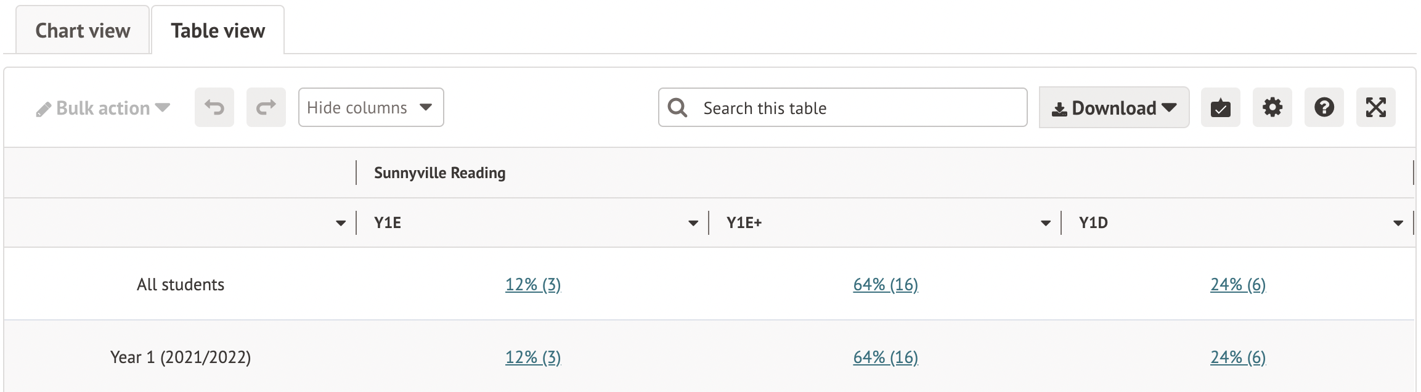The height and width of the screenshot is (392, 1421).
Task: Click the undo arrow icon
Action: (x=214, y=107)
